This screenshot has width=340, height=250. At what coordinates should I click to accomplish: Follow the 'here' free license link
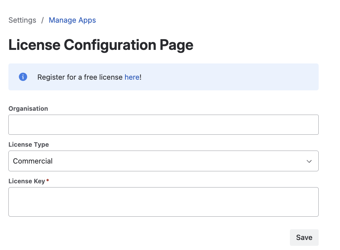tap(132, 77)
